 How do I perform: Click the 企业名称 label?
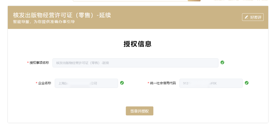(x=45, y=83)
